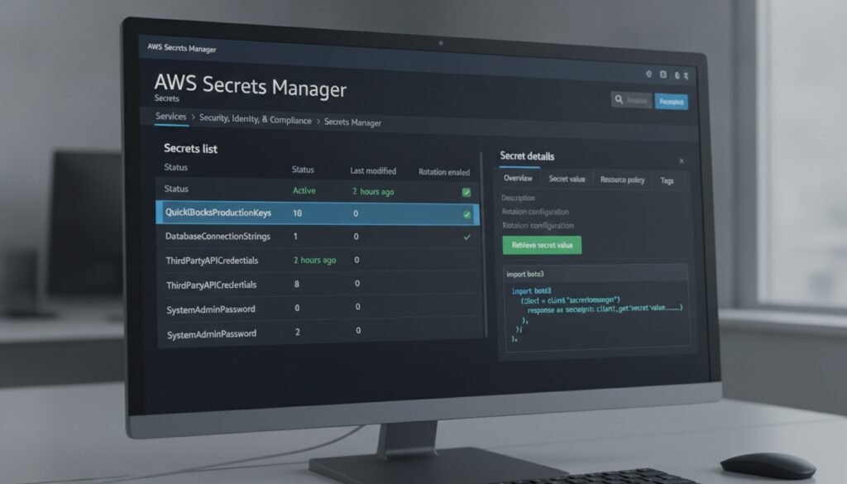Select the DatabaseConnectionStrings secret
This screenshot has height=484, width=847.
click(318, 236)
